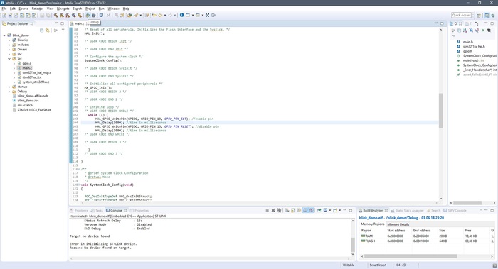Image resolution: width=498 pixels, height=269 pixels.
Task: Click Collapse All in Project Explorer
Action: [41, 31]
